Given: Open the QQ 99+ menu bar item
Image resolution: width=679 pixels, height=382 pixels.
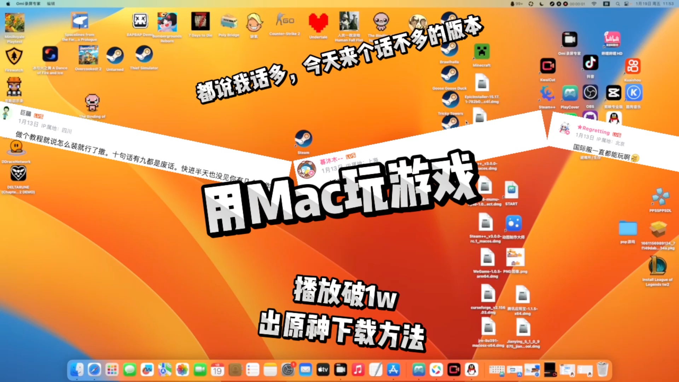Looking at the screenshot, I should [x=517, y=4].
